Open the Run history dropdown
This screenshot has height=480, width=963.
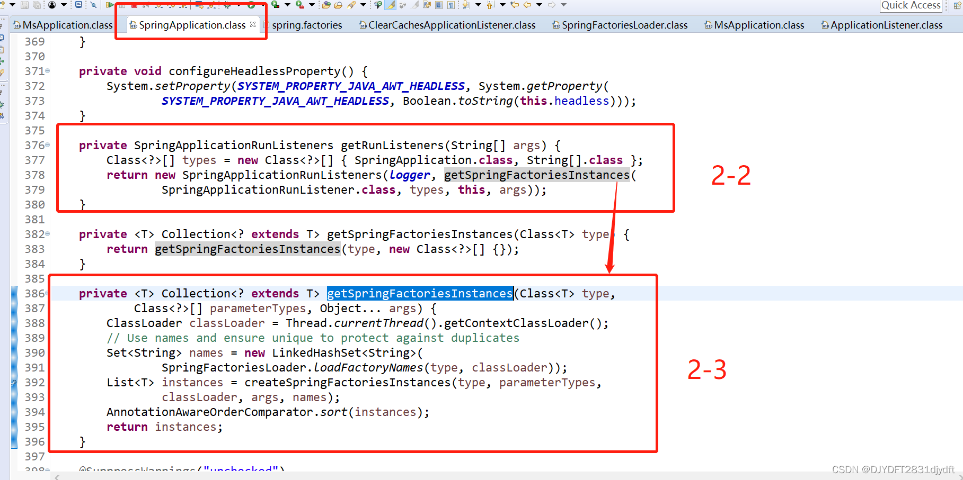tap(263, 6)
